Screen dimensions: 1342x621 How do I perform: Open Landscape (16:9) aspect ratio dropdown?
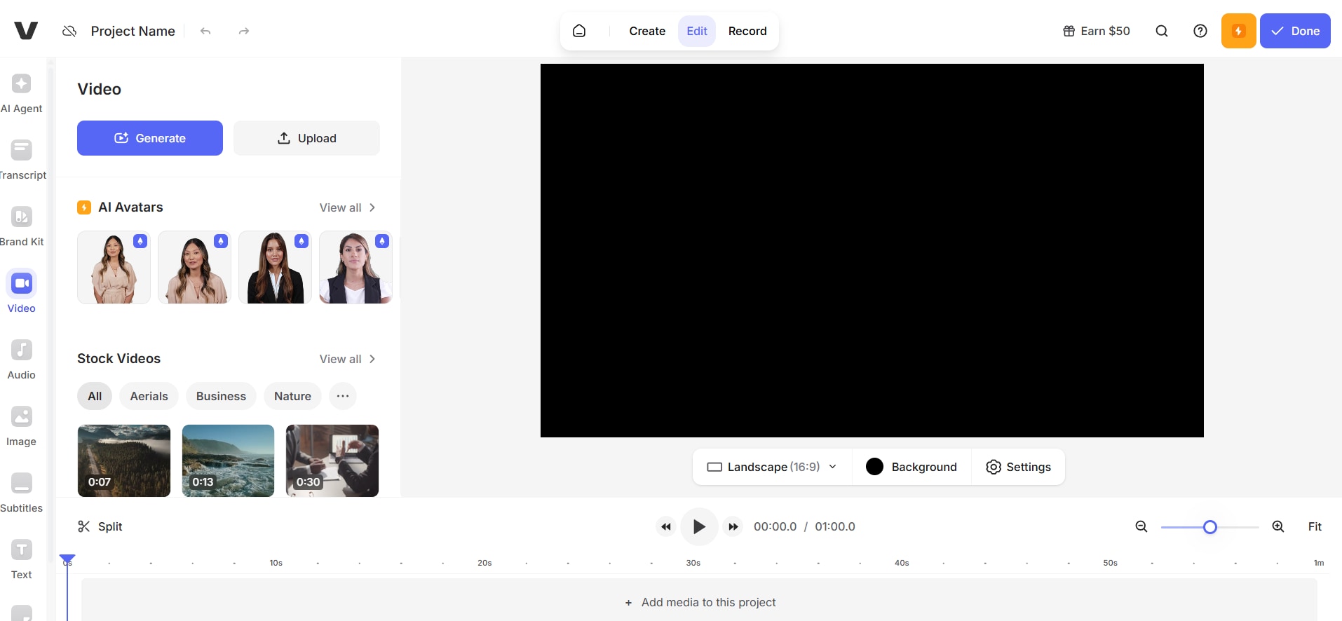pyautogui.click(x=772, y=467)
